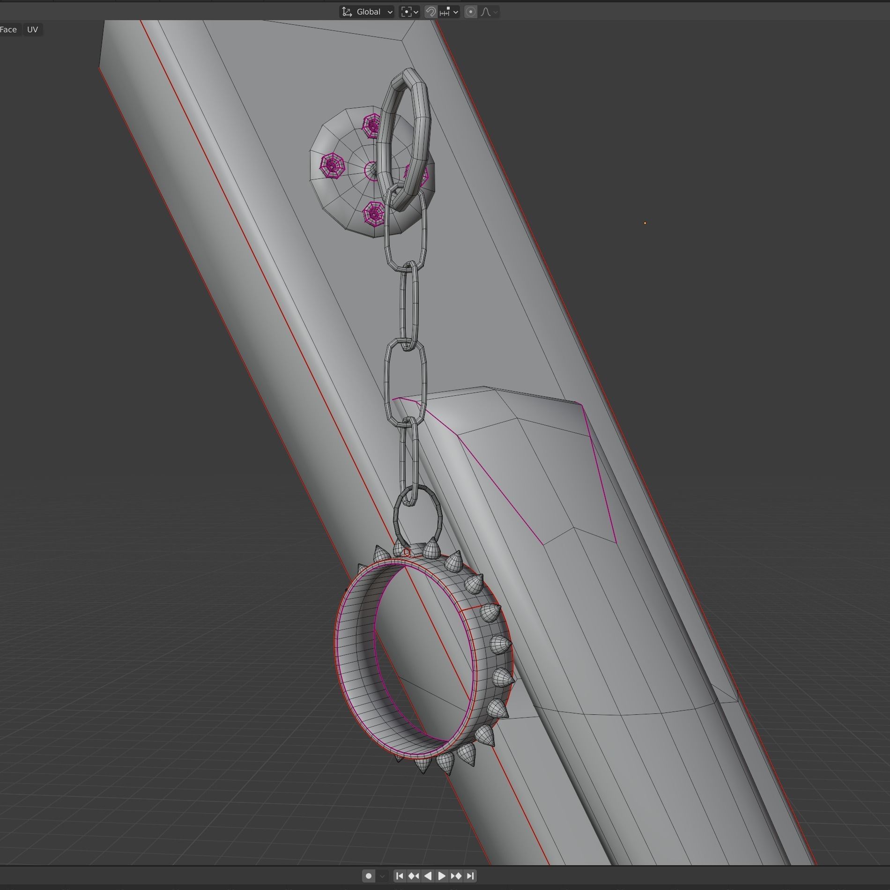The image size is (890, 890).
Task: Open the Global transform orientation dropdown
Action: pos(366,12)
